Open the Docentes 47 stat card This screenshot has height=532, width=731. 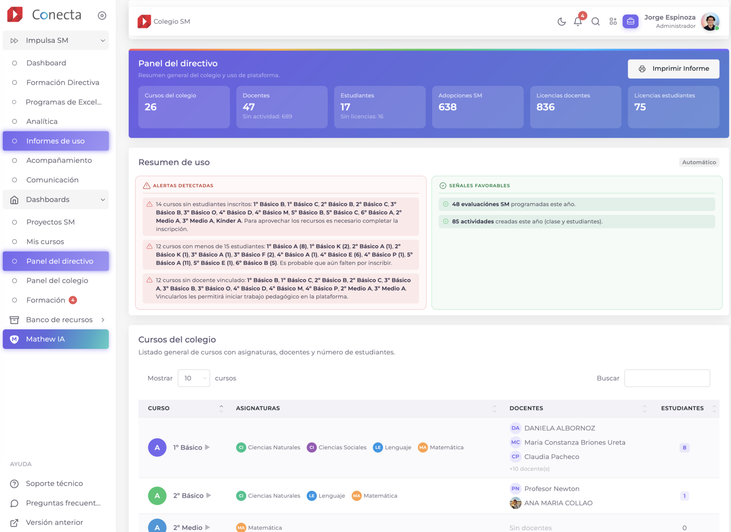282,107
